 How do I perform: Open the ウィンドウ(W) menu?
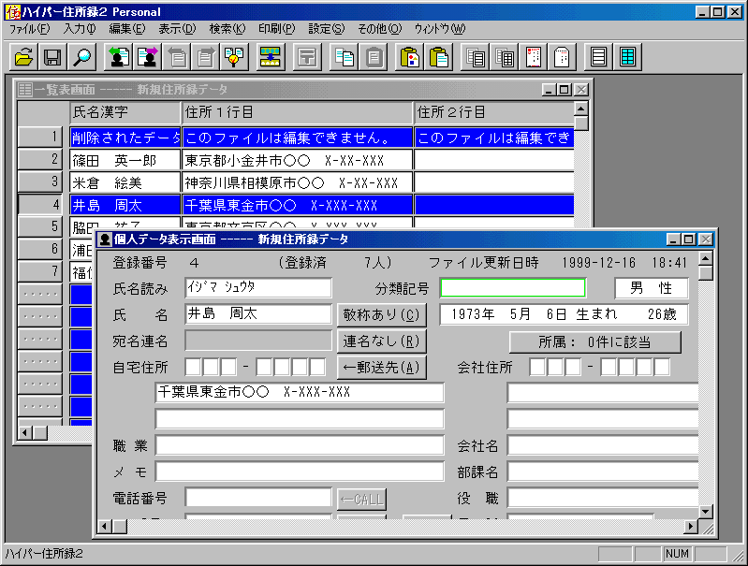(439, 29)
